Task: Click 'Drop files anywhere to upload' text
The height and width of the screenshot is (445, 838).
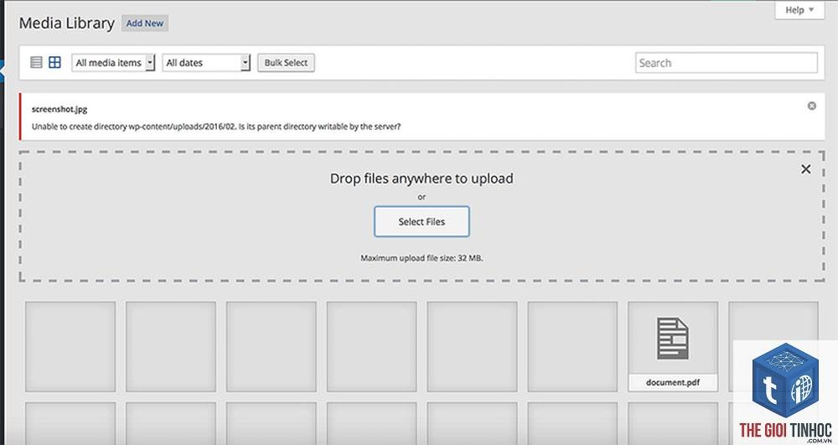Action: (422, 179)
